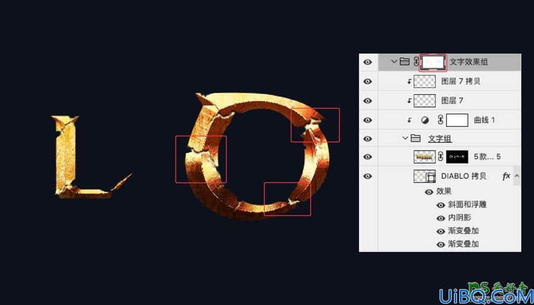534x305 pixels.
Task: Click the mask link icon on 曲线 1
Action: point(440,120)
